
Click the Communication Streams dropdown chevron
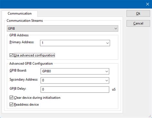tap(116, 29)
